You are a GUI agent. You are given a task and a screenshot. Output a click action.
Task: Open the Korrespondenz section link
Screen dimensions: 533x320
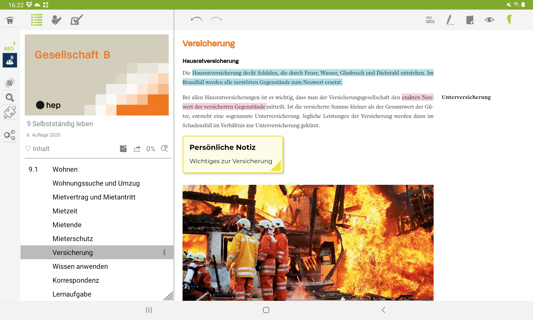pos(76,280)
